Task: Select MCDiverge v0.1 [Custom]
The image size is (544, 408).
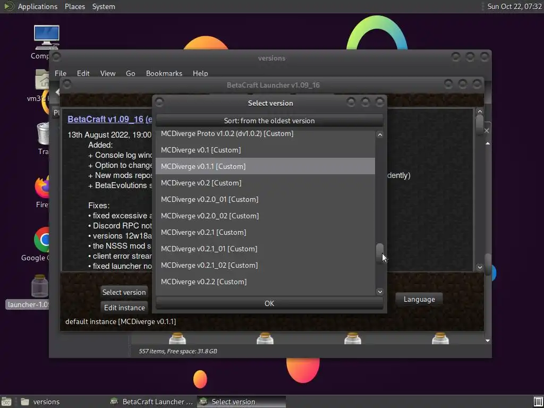Action: [x=265, y=150]
